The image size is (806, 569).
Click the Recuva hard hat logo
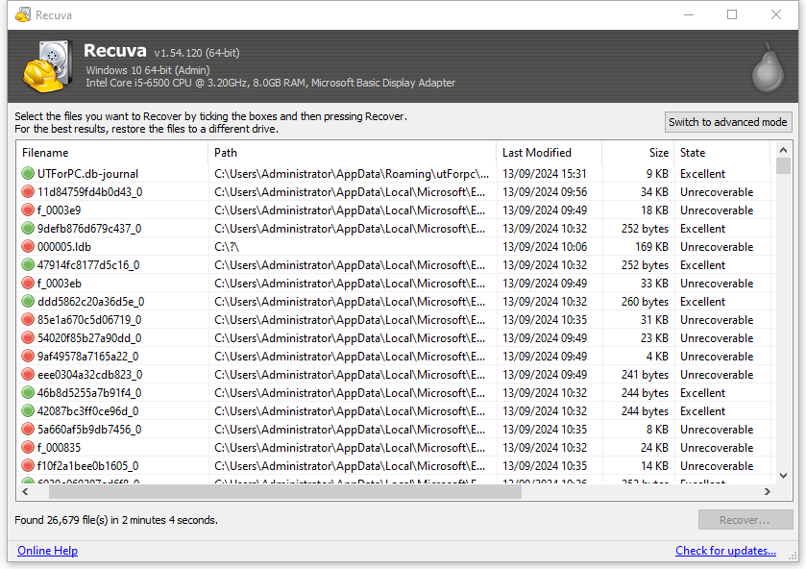[x=47, y=66]
